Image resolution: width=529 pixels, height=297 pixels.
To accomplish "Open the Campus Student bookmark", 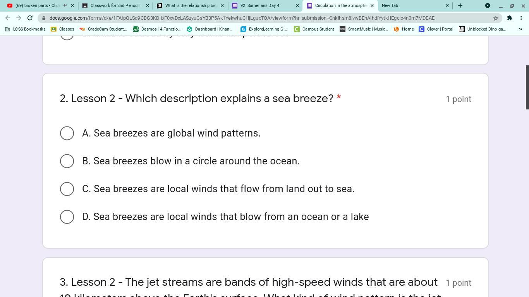I will coord(314,29).
